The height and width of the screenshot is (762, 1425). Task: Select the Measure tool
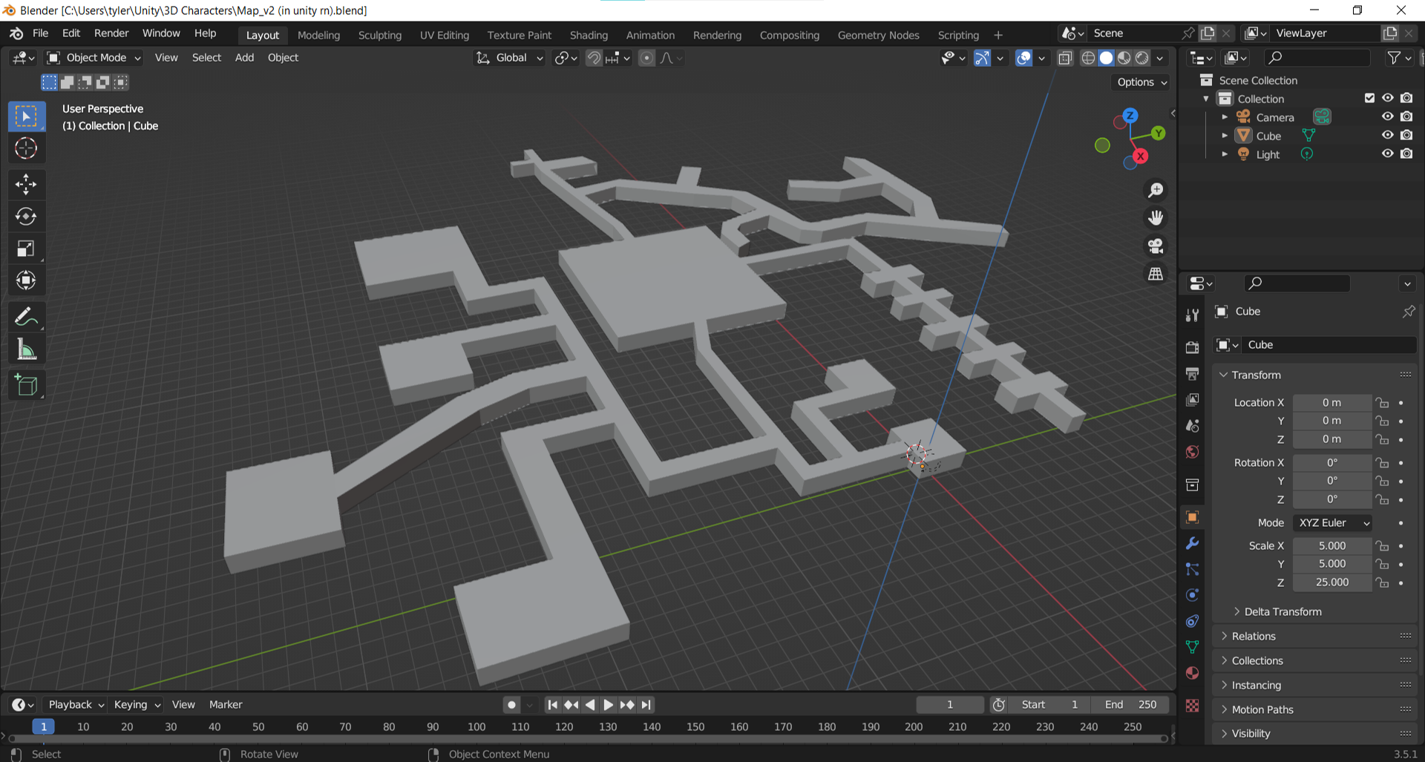(x=26, y=349)
